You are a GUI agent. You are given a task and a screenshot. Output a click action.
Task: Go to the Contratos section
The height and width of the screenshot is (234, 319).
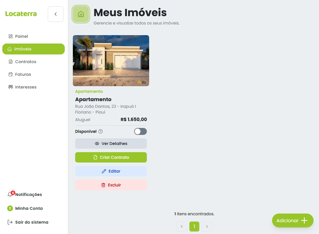point(26,62)
